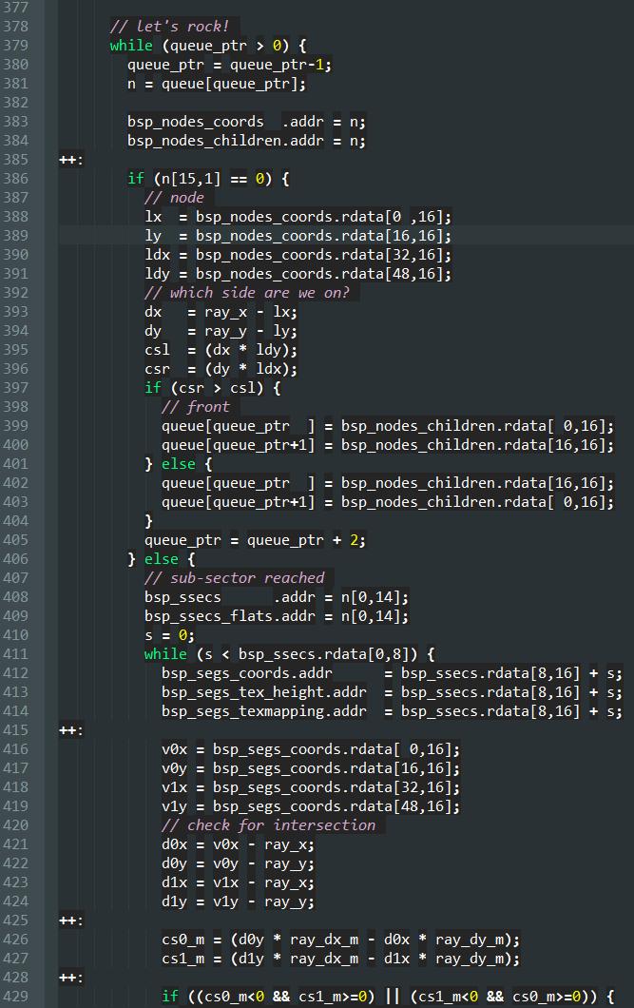Viewport: 634px width, 1008px height.
Task: Click the 'd0x = v0x - ray_x;' line
Action: coord(238,844)
